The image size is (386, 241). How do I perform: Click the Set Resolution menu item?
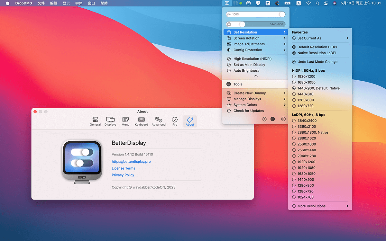click(256, 32)
